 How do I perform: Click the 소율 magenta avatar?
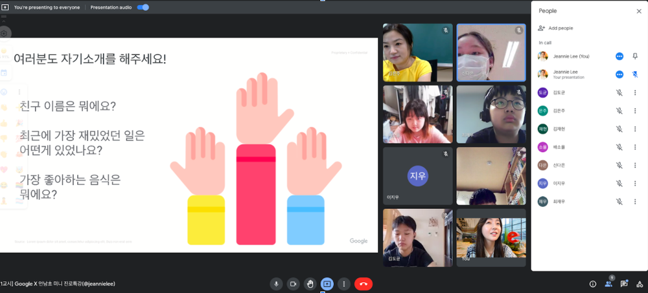click(542, 147)
